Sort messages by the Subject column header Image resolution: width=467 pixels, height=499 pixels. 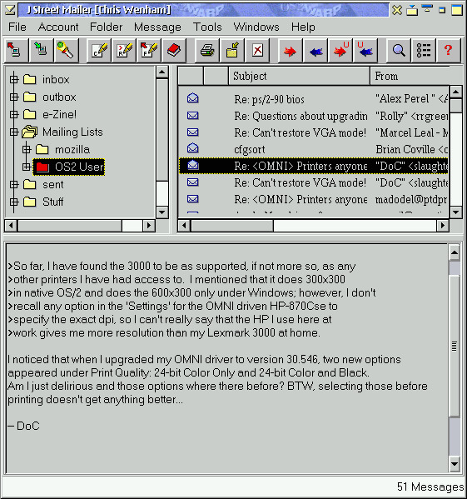click(x=299, y=76)
